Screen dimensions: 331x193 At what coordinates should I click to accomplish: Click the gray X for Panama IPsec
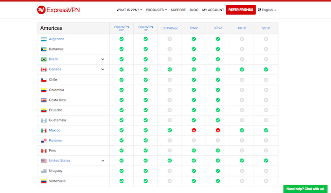(193, 141)
